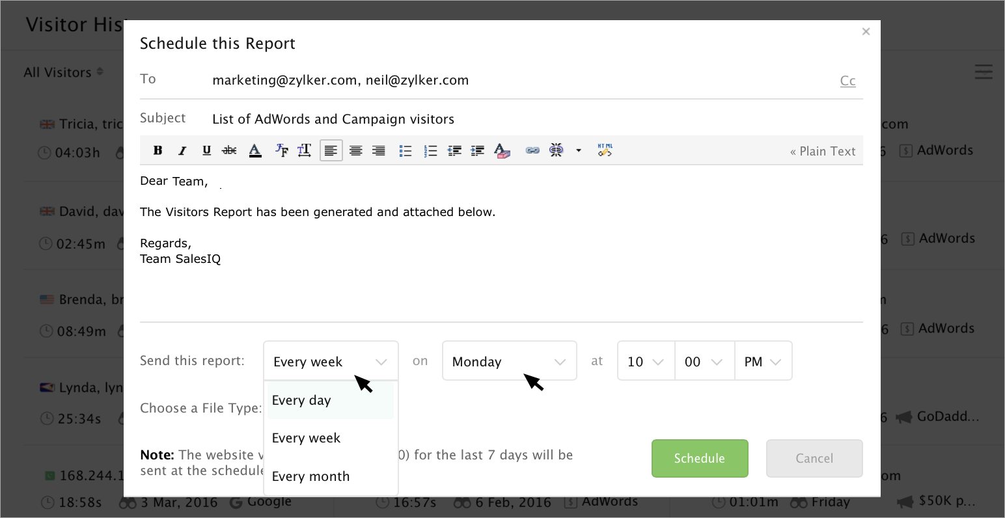Screen dimensions: 1005x518
Task: Insert a numbered list
Action: [430, 151]
